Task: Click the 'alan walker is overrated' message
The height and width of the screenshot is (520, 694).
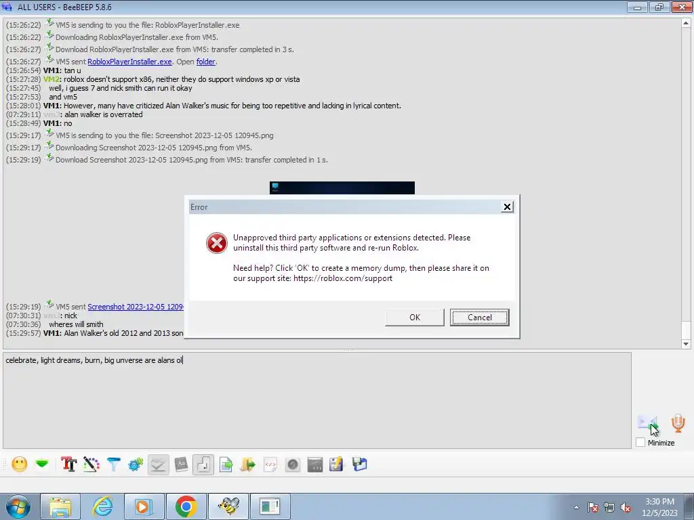Action: (x=104, y=114)
